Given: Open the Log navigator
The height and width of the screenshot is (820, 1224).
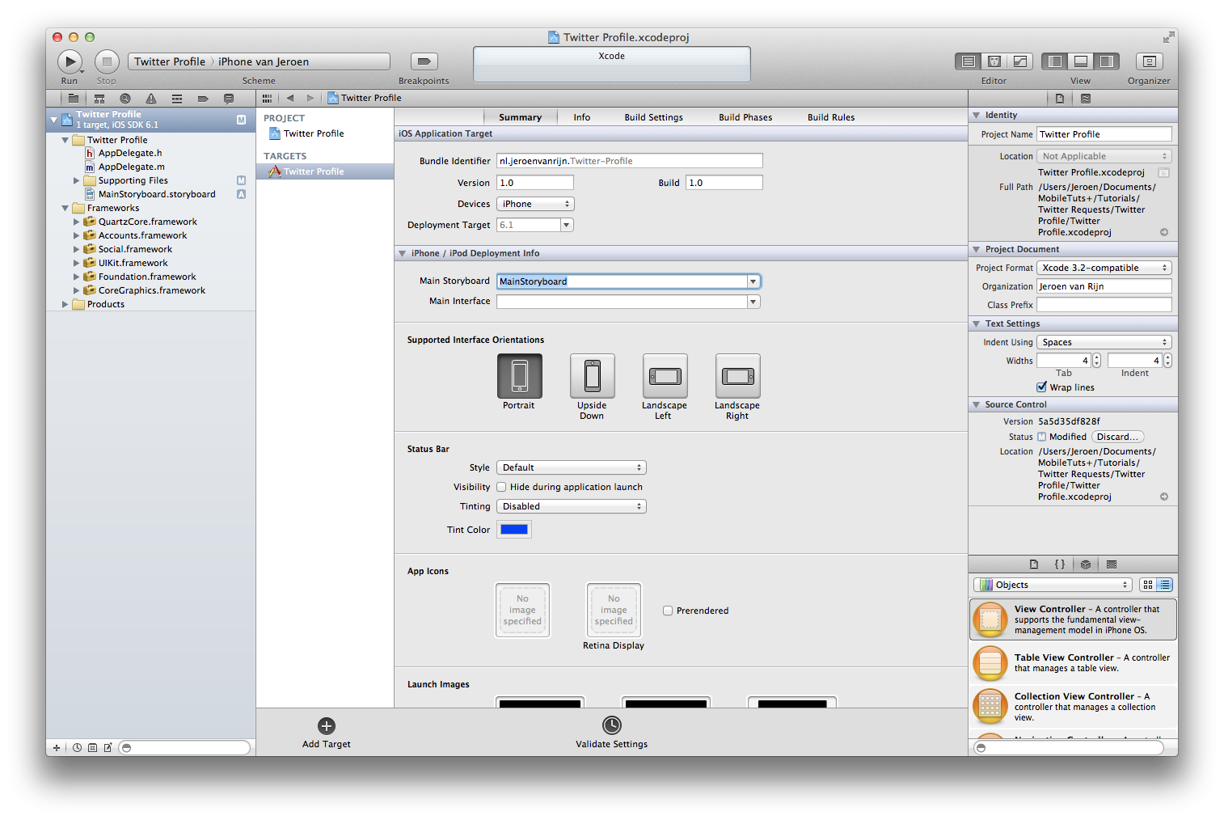Looking at the screenshot, I should point(229,99).
